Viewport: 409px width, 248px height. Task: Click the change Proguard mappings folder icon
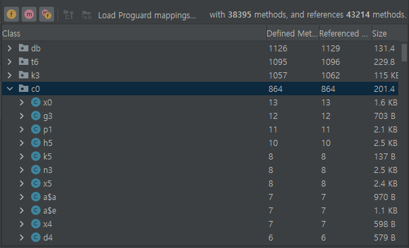click(87, 15)
